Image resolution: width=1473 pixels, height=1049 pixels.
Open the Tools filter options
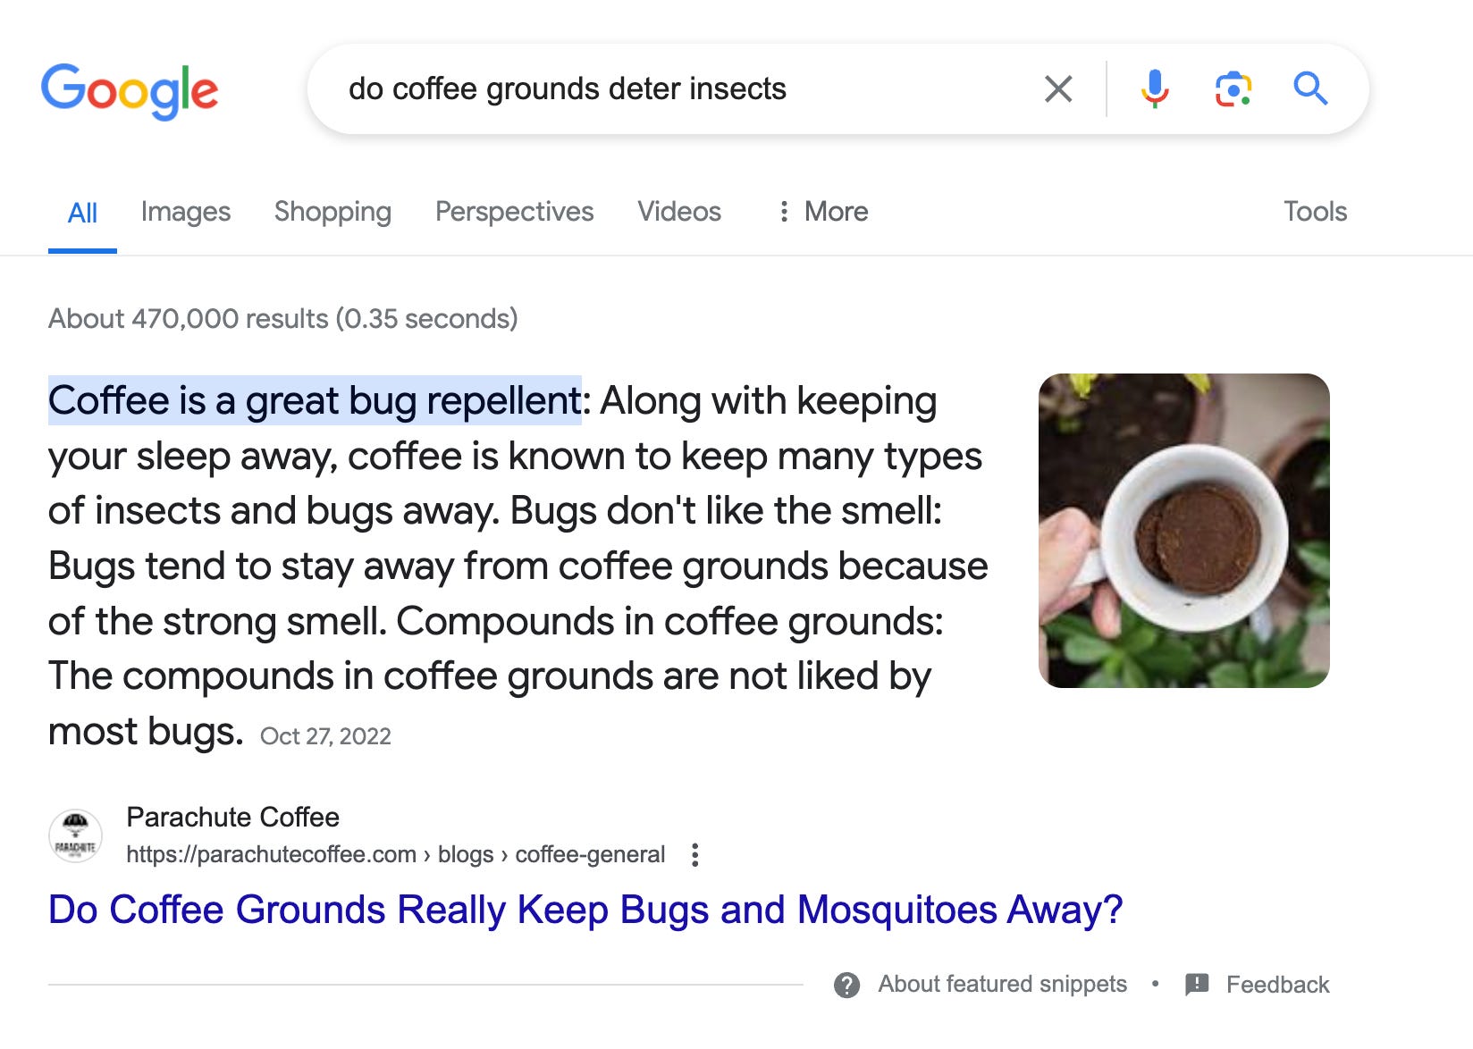point(1315,212)
